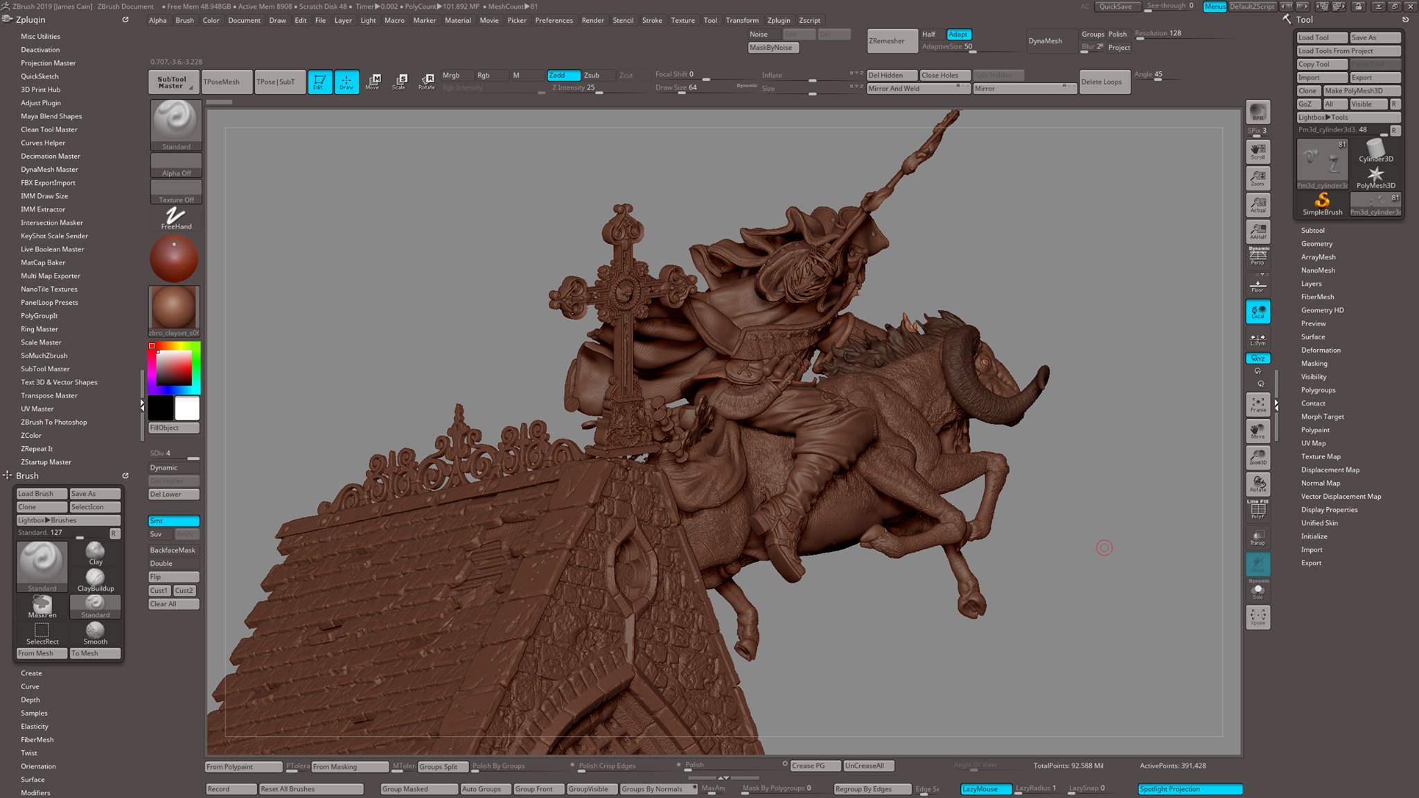Open the Alpha menu
Viewport: 1419px width, 798px height.
[157, 20]
